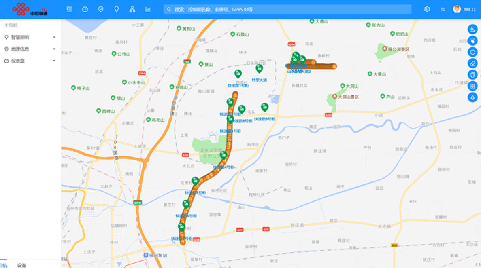Click the download round button on map
This screenshot has width=481, height=268.
click(472, 29)
